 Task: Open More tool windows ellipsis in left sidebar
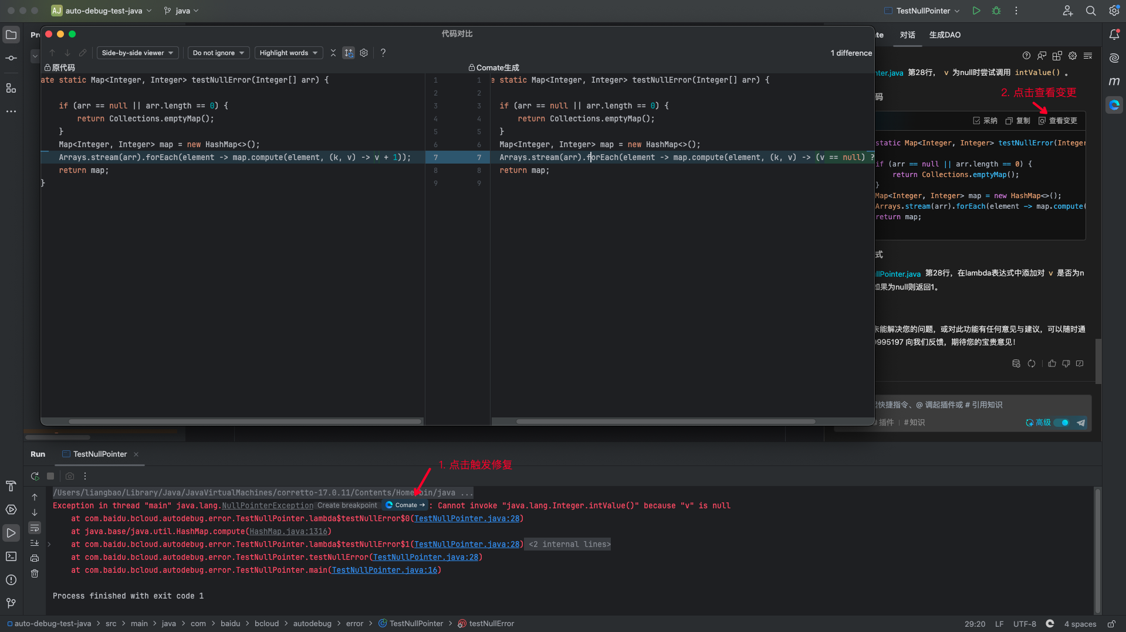tap(11, 111)
